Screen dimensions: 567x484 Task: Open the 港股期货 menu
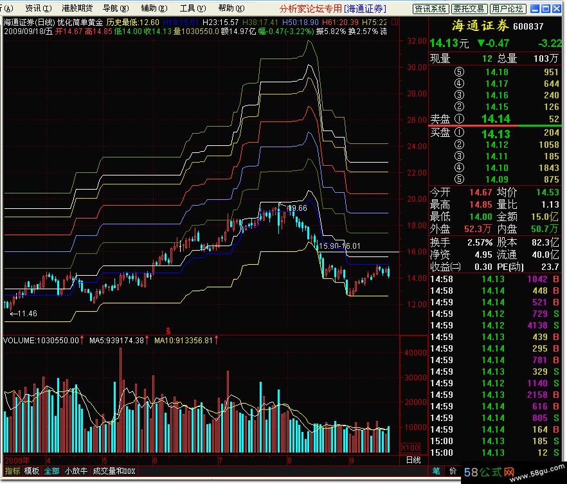77,8
